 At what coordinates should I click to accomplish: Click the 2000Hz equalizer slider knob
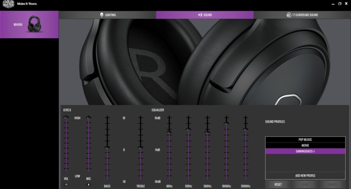[246, 129]
